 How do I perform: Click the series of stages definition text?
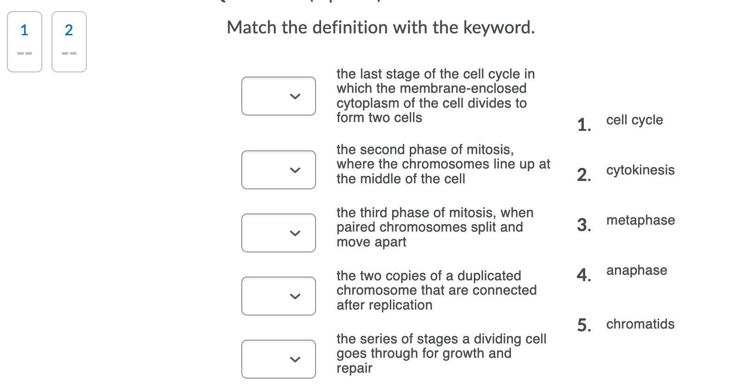pos(441,354)
